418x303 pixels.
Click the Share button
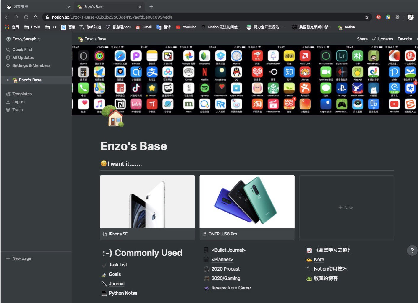[362, 39]
